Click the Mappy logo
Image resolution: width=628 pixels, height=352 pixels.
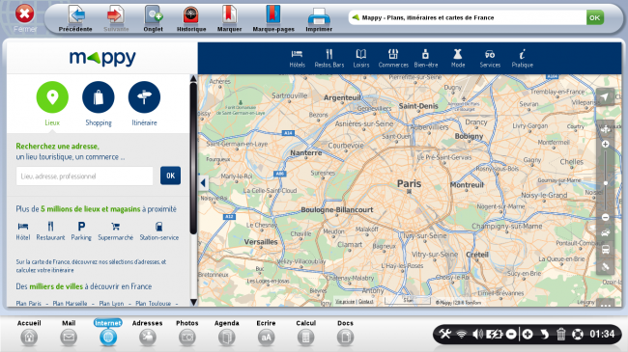[x=102, y=58]
